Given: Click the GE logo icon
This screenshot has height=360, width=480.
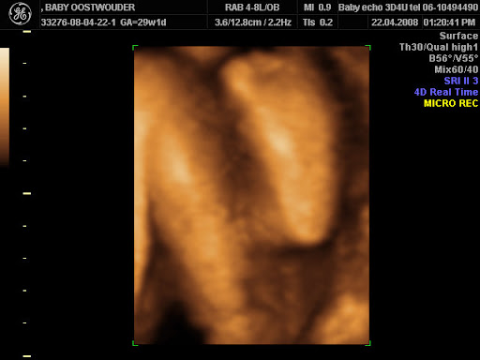Looking at the screenshot, I should (x=20, y=13).
